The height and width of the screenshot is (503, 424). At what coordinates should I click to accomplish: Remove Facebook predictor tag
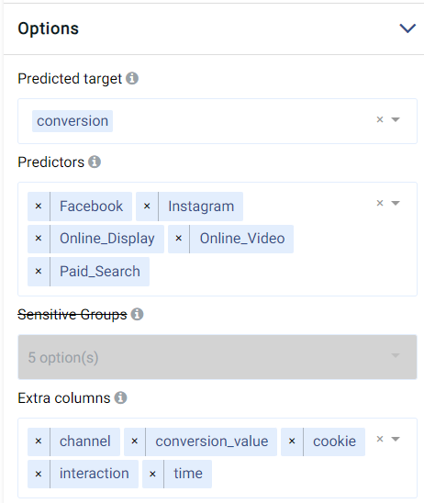pyautogui.click(x=39, y=207)
